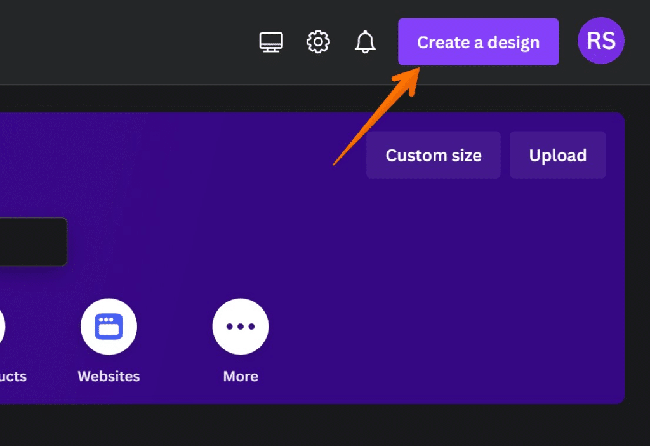Reveal extra design categories with More
The width and height of the screenshot is (650, 446).
[241, 326]
